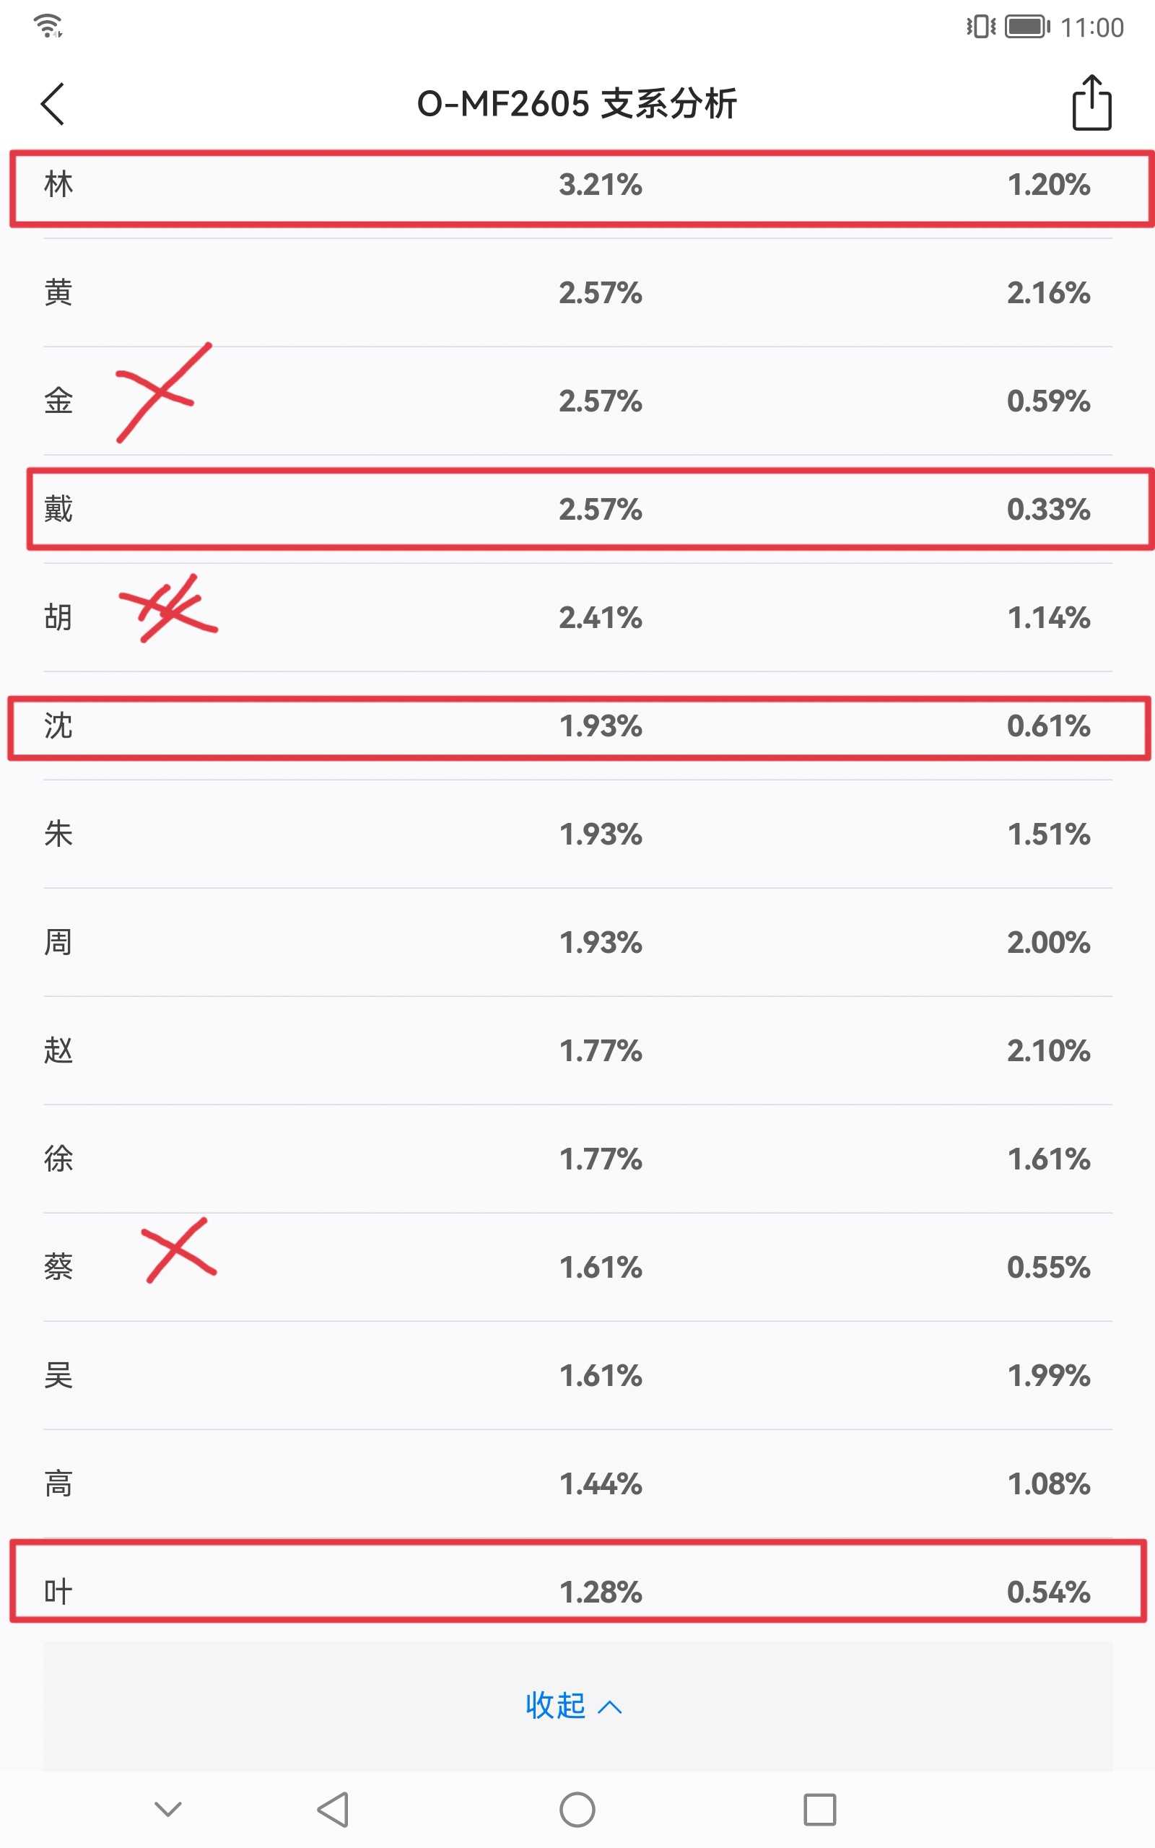Tap Android home circle button
1155x1848 pixels.
[x=577, y=1809]
